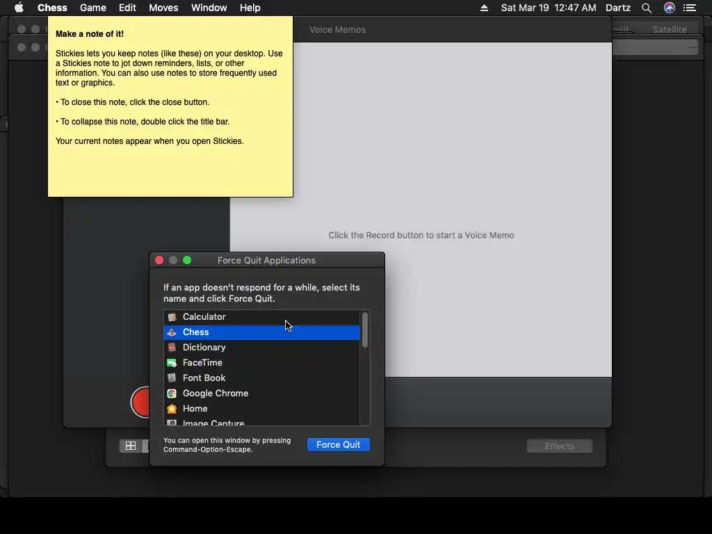Open the Help menu

(250, 8)
